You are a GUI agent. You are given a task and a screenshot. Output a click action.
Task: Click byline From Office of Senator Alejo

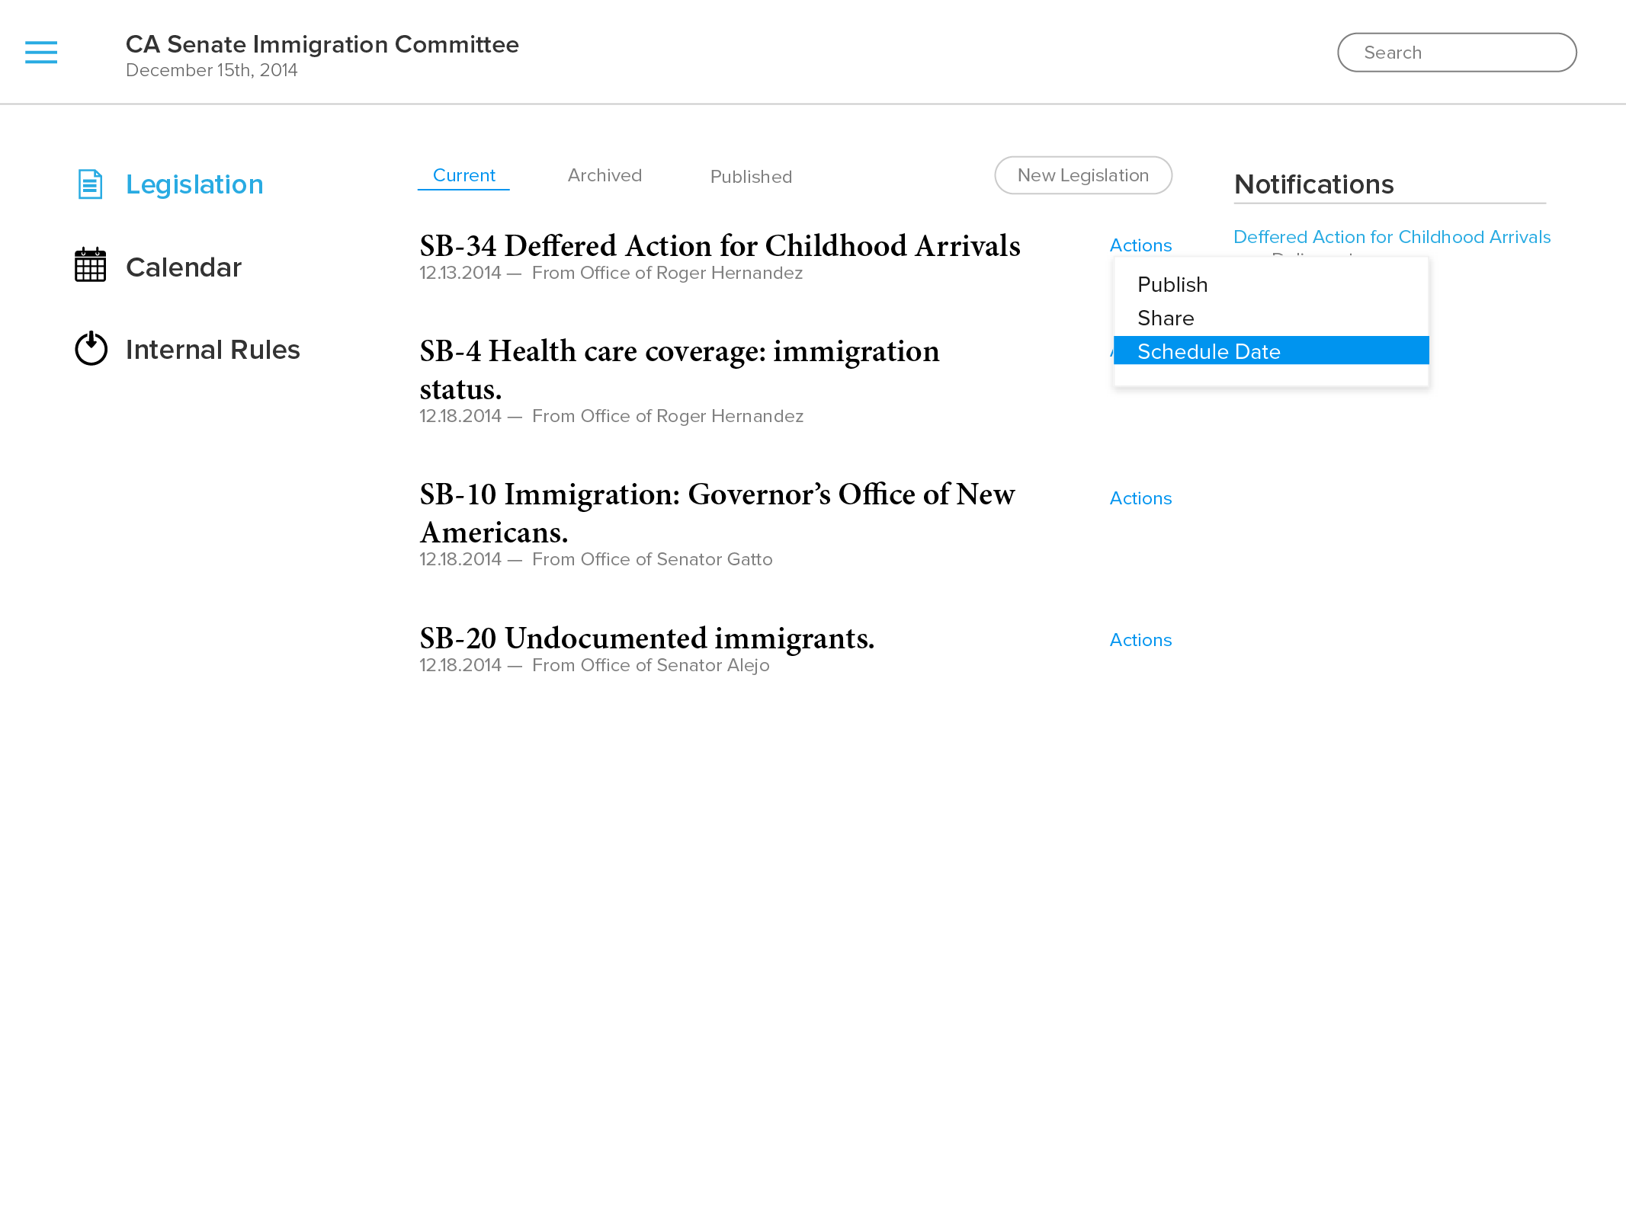tap(650, 665)
